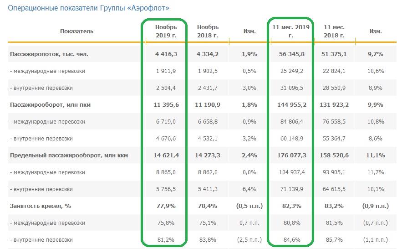Viewport: 397px width, 249px height.
Task: Select the cell '4 676,6'
Action: pyautogui.click(x=166, y=139)
